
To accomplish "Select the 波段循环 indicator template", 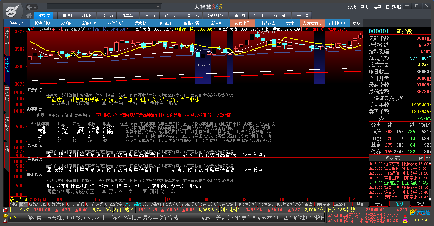I will coord(57,204).
